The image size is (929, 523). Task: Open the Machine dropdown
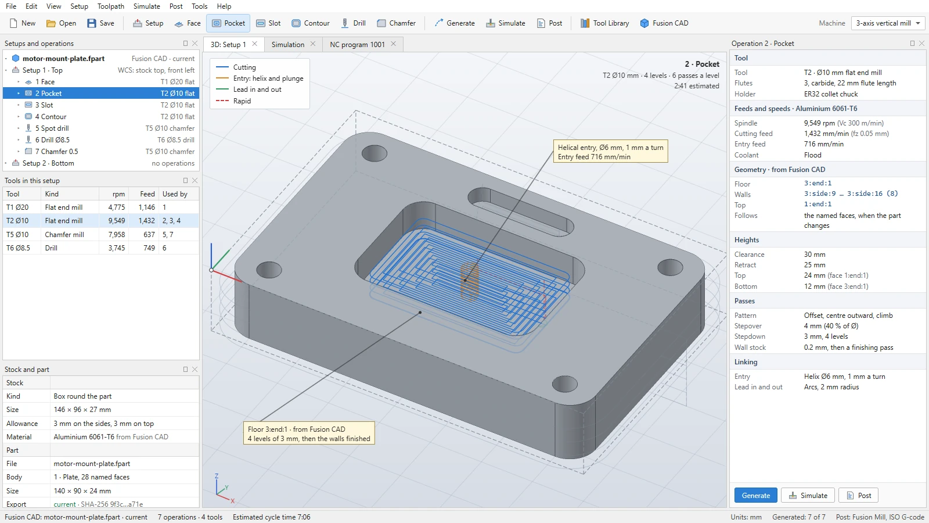coord(888,23)
